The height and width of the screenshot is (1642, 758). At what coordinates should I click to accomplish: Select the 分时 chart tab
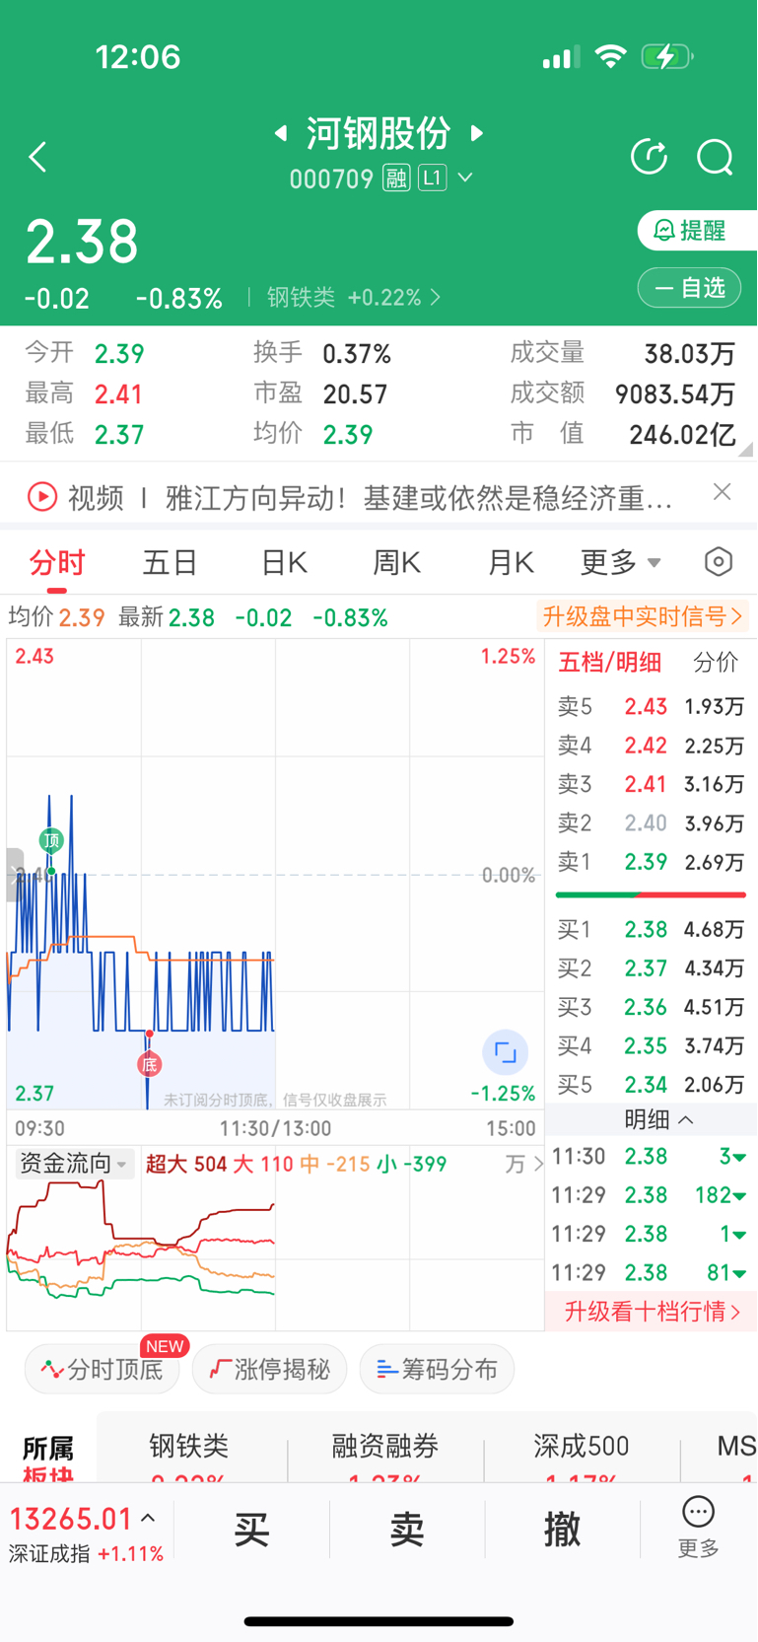tap(57, 563)
